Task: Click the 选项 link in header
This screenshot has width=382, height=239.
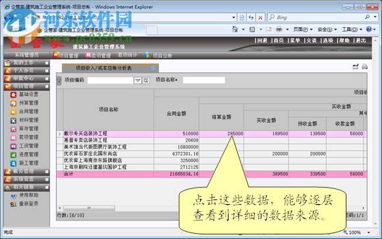Action: click(328, 40)
